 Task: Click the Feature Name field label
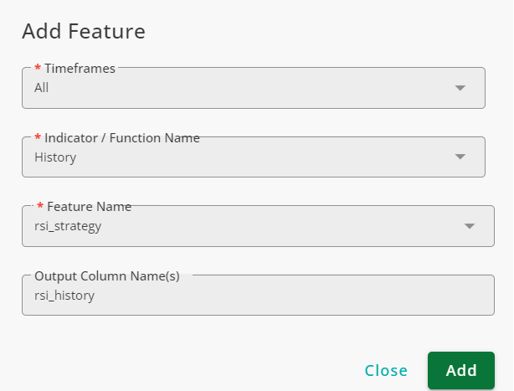[x=90, y=207]
